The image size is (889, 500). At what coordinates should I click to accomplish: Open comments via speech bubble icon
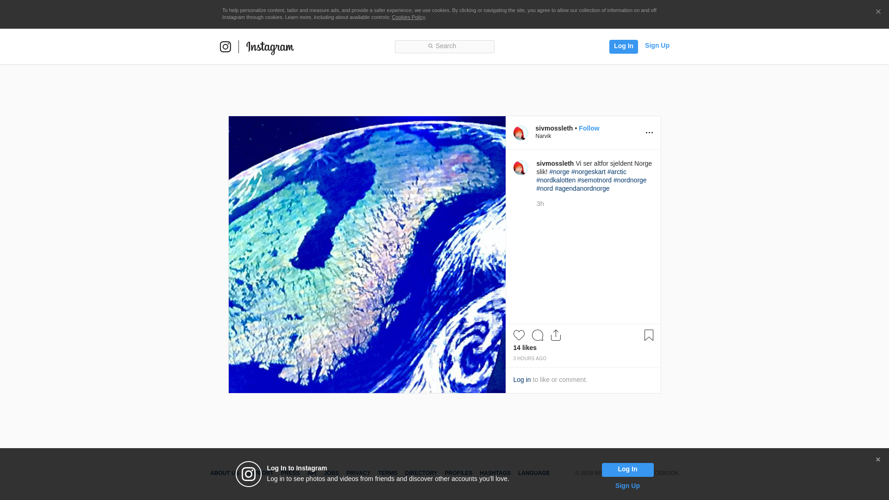(537, 335)
